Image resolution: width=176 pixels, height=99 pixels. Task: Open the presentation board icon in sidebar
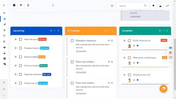click(x=4, y=64)
